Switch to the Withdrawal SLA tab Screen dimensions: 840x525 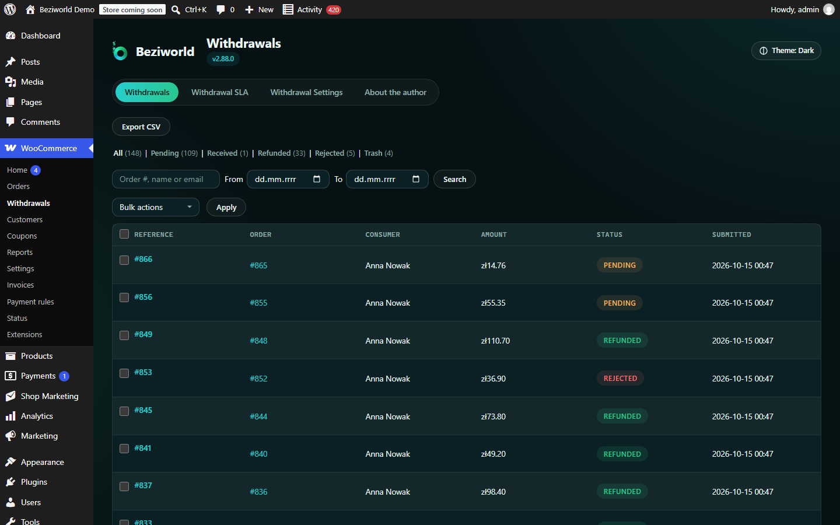point(220,92)
